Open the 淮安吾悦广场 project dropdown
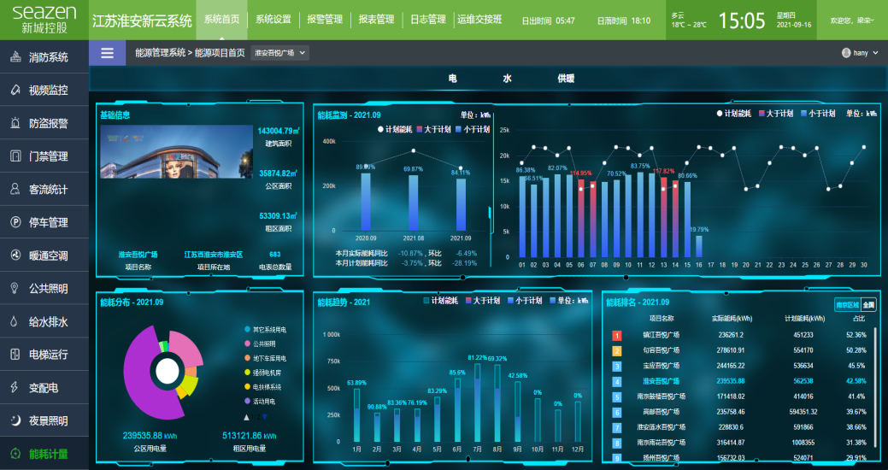This screenshot has height=470, width=888. (280, 53)
